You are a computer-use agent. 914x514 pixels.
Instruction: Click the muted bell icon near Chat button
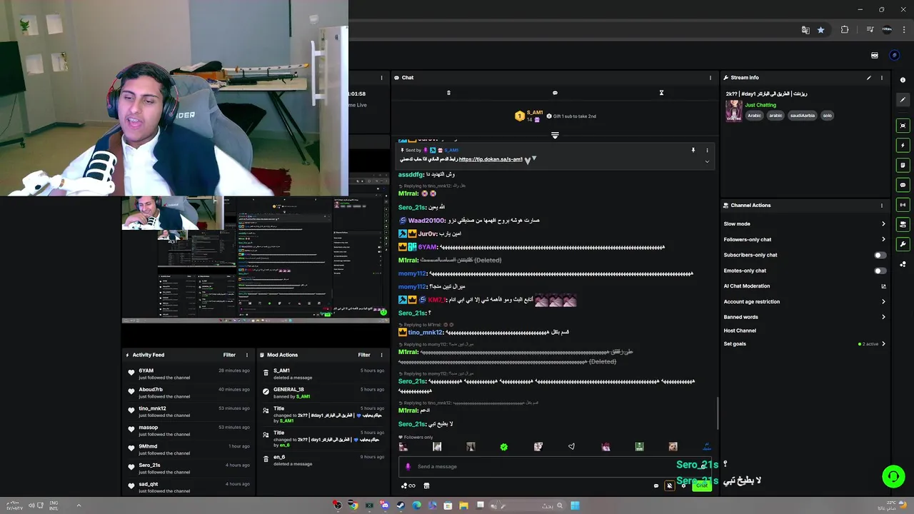point(669,486)
